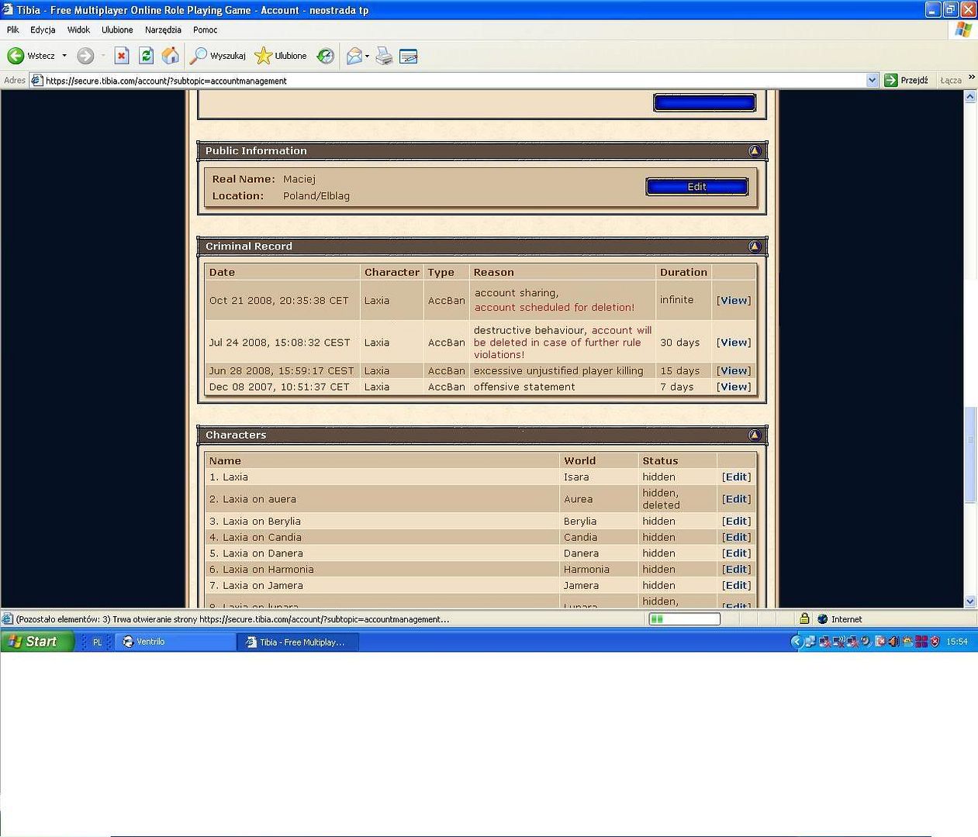Image resolution: width=978 pixels, height=837 pixels.
Task: Click 'offensive statement' reason text
Action: [x=524, y=387]
